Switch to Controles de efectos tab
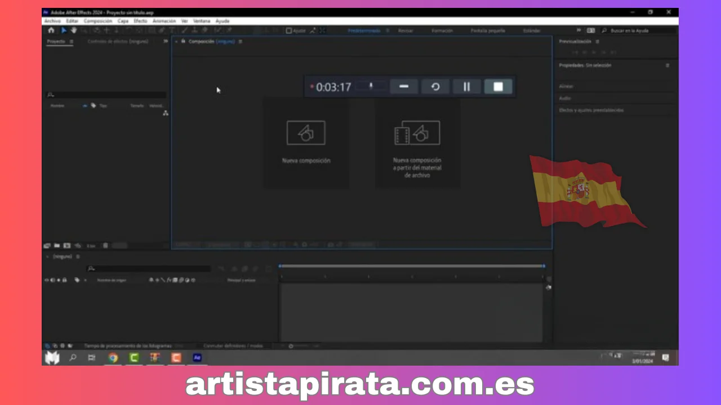 pos(118,41)
